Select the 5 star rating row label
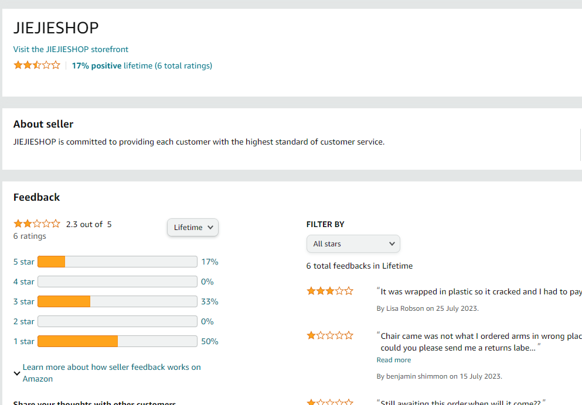This screenshot has height=405, width=582. point(24,262)
